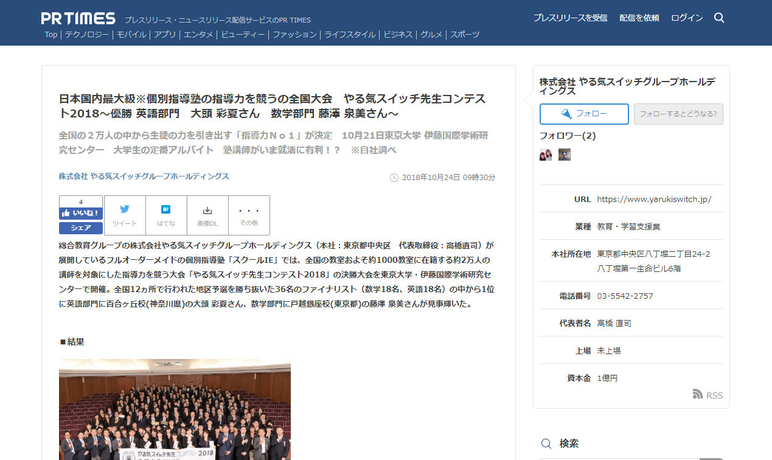Click address 東京都中央区八丁堀二丁目24-2
The image size is (772, 460).
coord(653,254)
